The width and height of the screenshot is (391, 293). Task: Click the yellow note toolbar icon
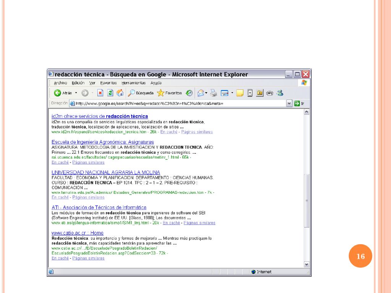pyautogui.click(x=240, y=93)
